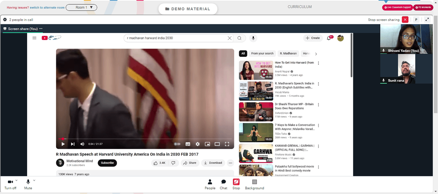Open options for 7 Ways to Make Conversation
The width and height of the screenshot is (438, 194).
pyautogui.click(x=318, y=125)
